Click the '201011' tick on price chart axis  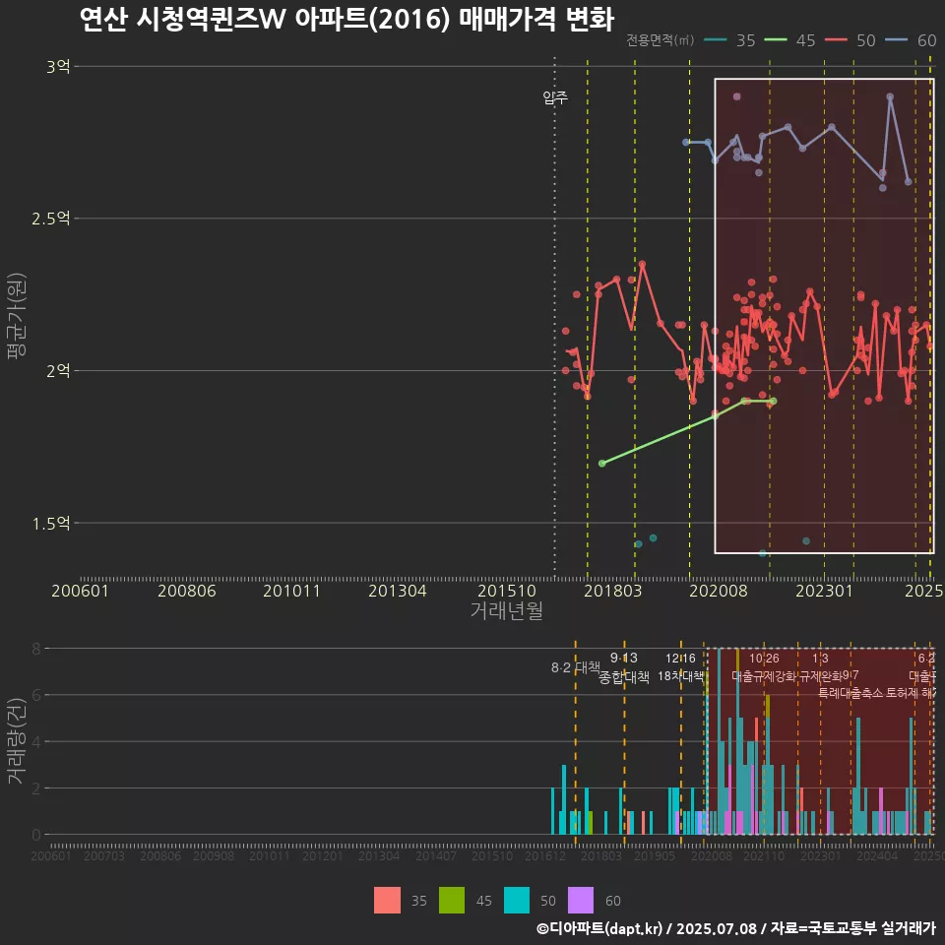tap(291, 591)
